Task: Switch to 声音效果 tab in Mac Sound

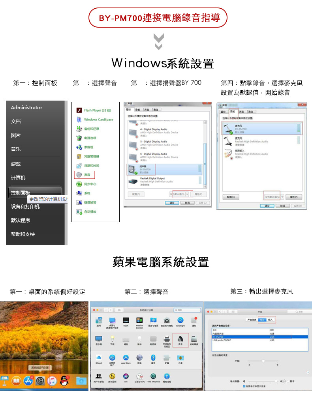Action: point(252,320)
